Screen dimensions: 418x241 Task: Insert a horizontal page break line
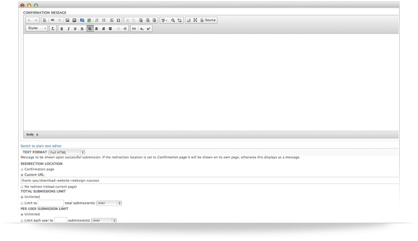pyautogui.click(x=112, y=20)
